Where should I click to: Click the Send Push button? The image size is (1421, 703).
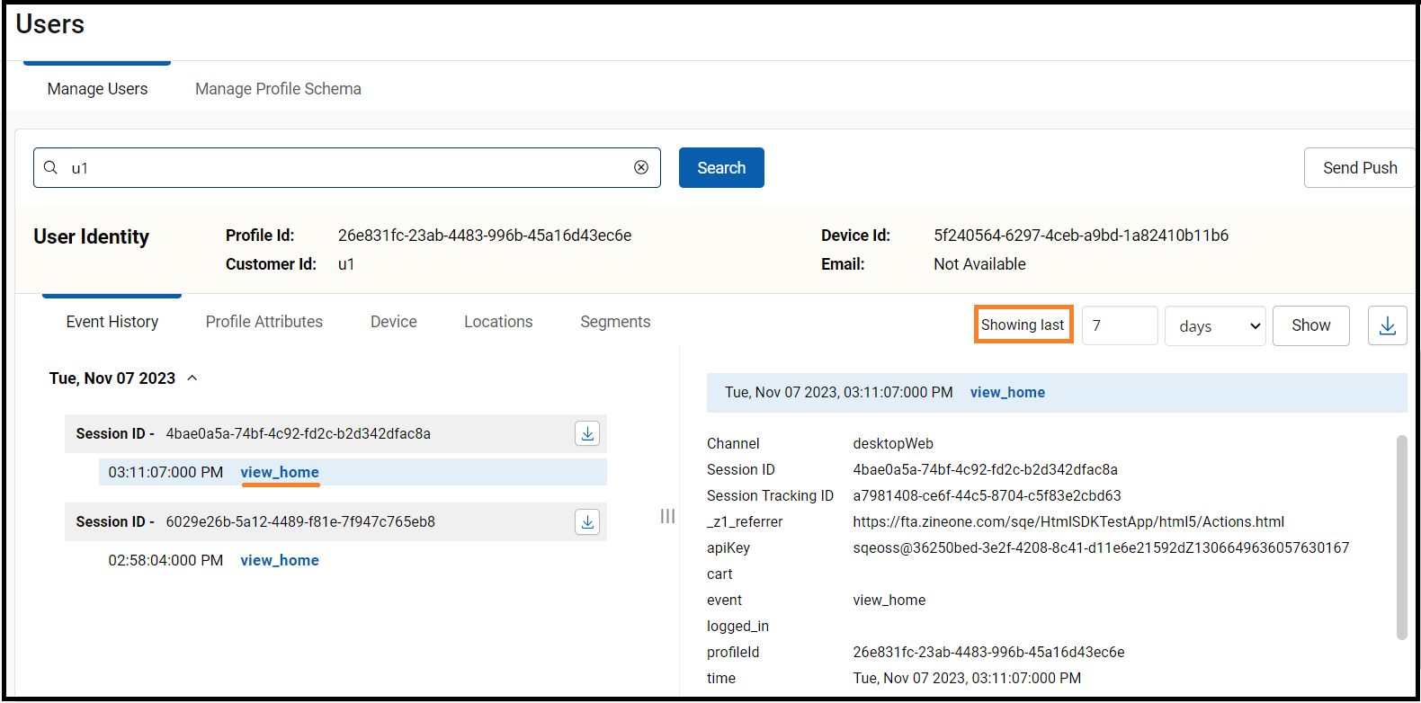coord(1359,168)
